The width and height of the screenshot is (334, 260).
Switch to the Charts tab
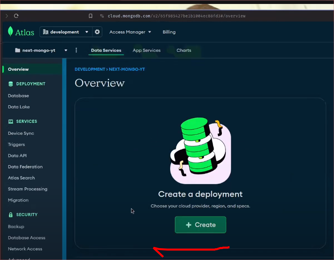pos(184,50)
